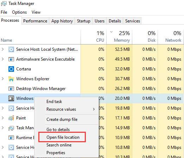
Task: Sort by the Network column header
Action: click(x=171, y=37)
